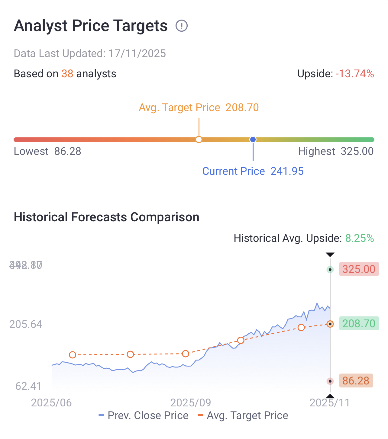Click the 86.28 lowest target label
This screenshot has height=439, width=388.
[x=356, y=381]
